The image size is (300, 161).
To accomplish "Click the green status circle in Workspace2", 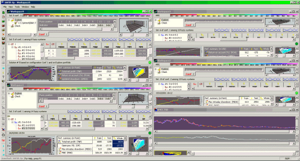I will (297, 93).
